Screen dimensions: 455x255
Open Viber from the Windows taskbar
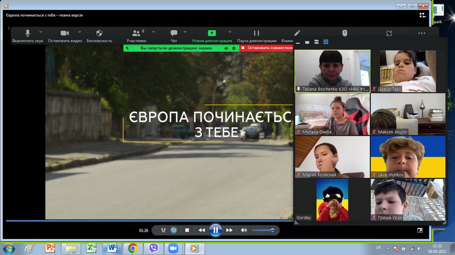(x=154, y=248)
